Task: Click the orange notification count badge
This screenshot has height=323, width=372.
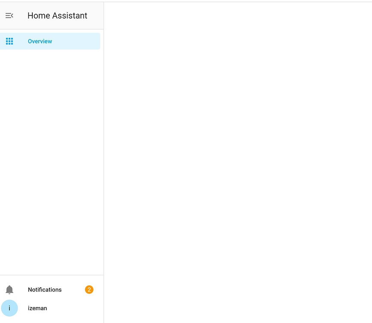Action: coord(89,289)
